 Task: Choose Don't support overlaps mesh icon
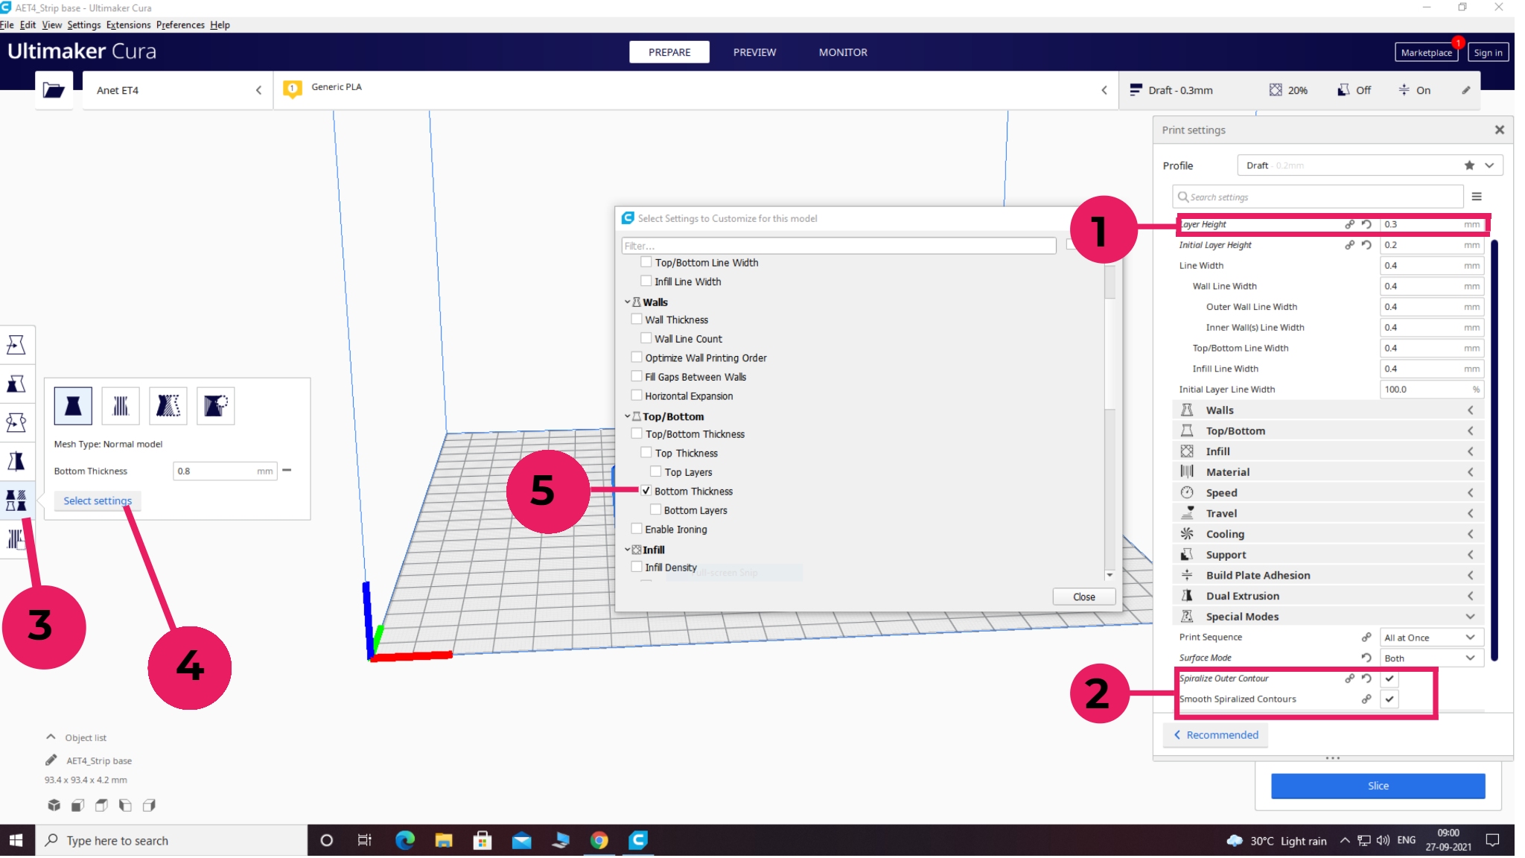215,406
